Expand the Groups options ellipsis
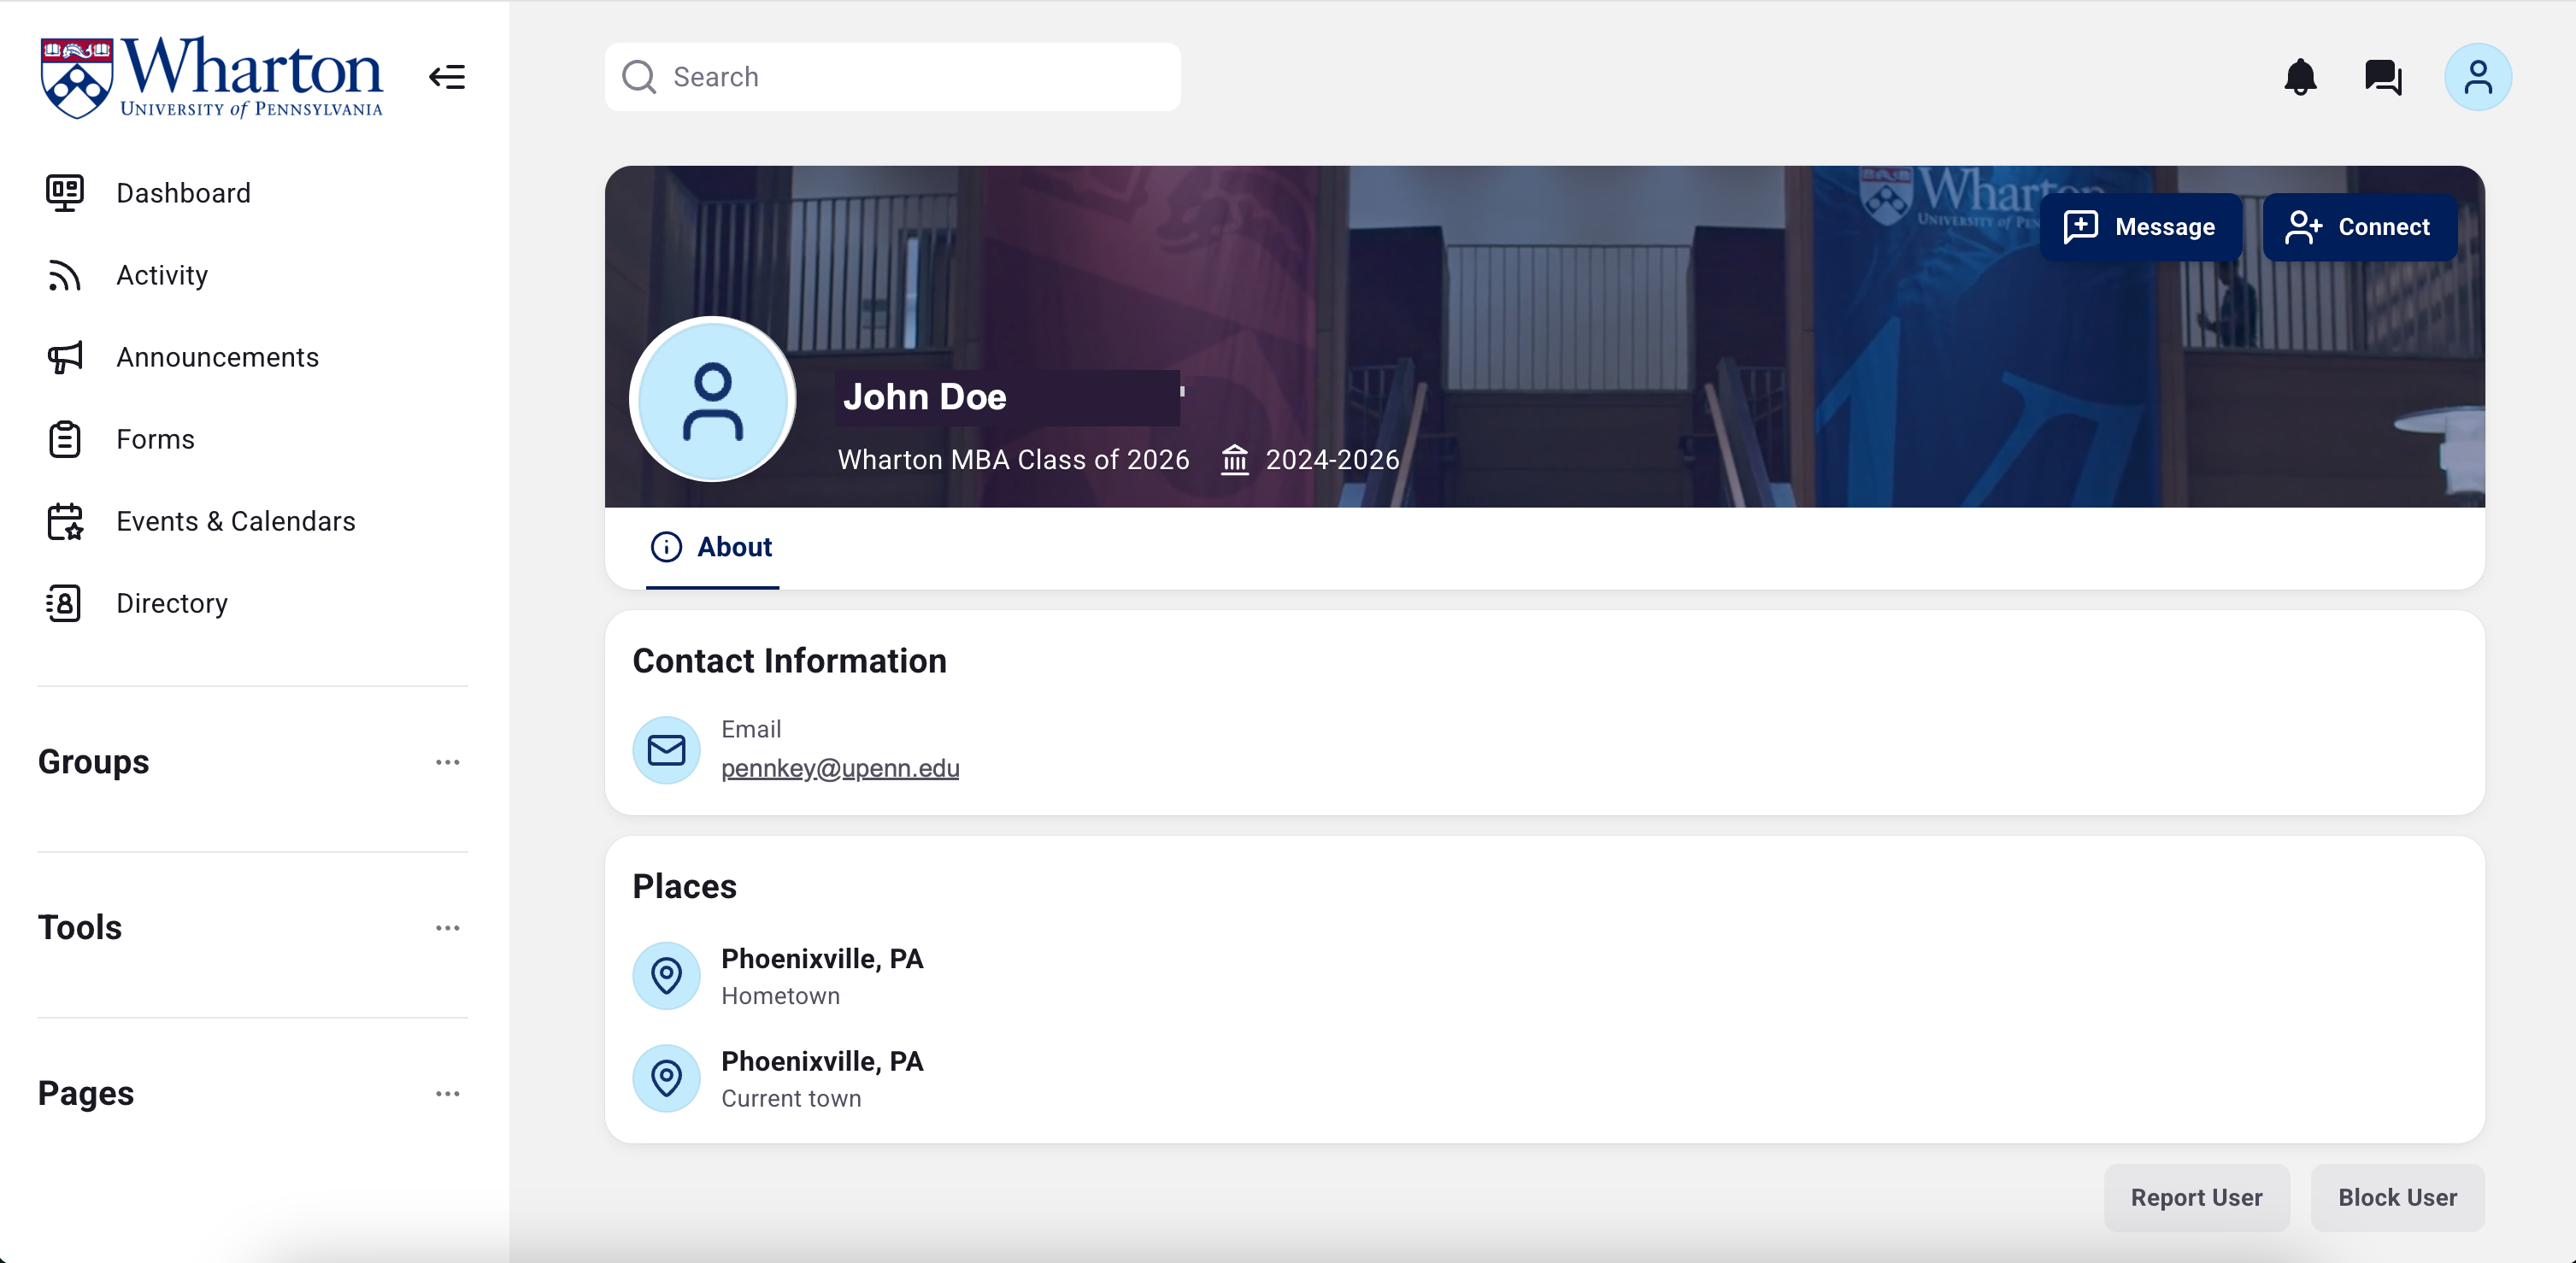The image size is (2576, 1263). 447,762
